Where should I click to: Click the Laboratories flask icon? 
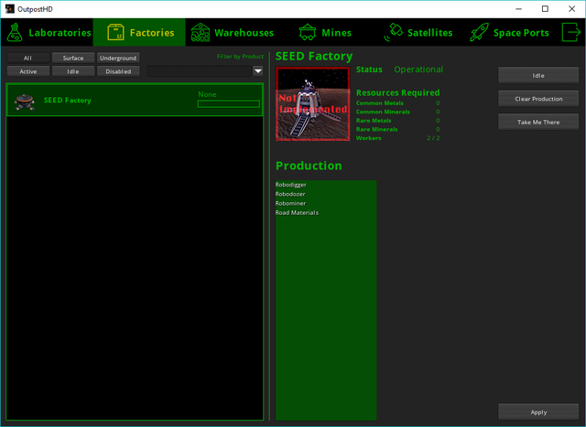click(x=15, y=33)
